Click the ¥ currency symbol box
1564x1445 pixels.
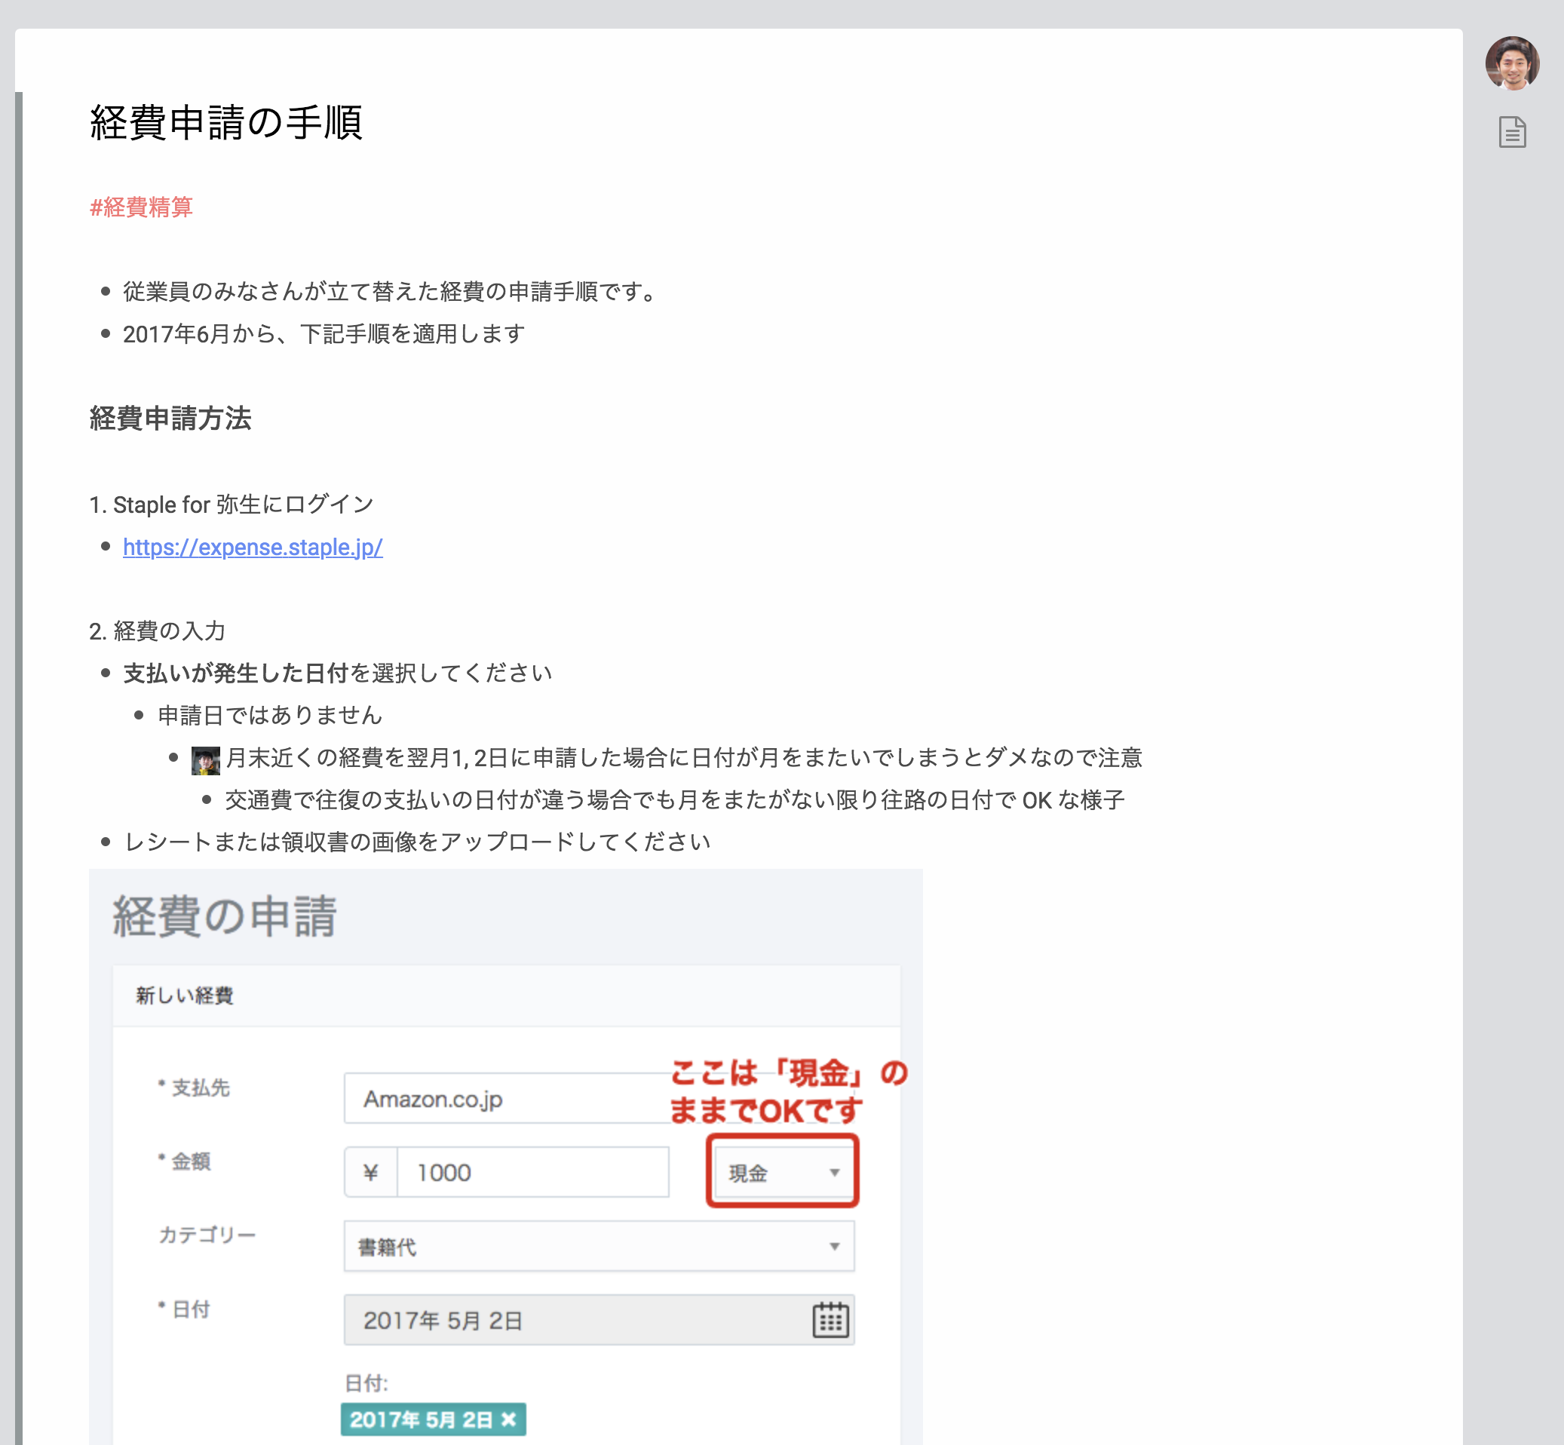tap(371, 1172)
